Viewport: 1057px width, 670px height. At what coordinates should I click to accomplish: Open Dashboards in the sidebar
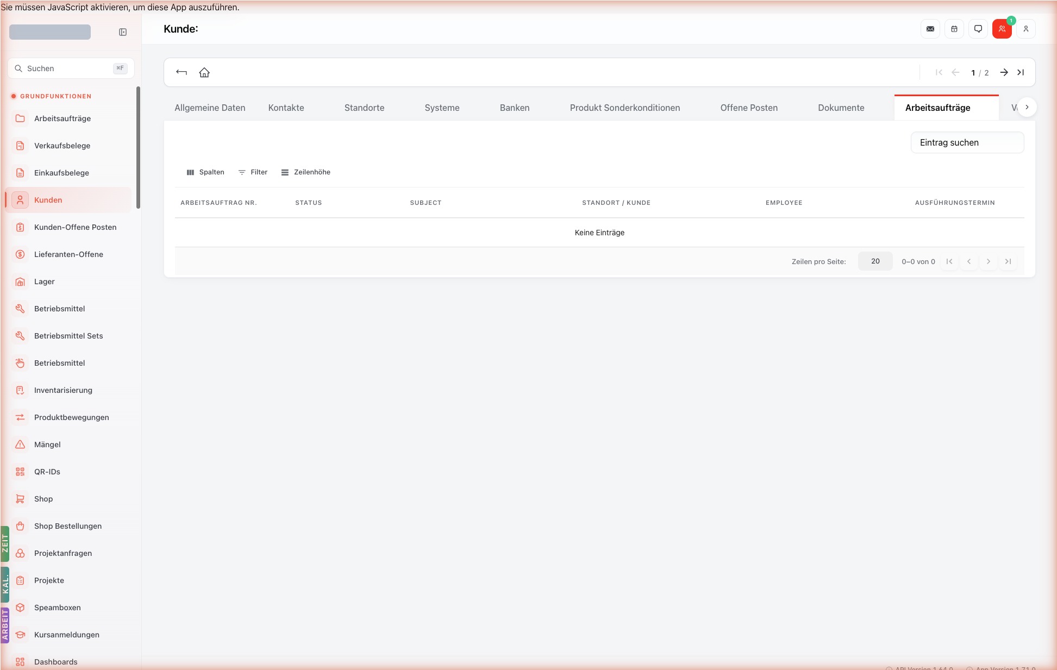pos(68,662)
